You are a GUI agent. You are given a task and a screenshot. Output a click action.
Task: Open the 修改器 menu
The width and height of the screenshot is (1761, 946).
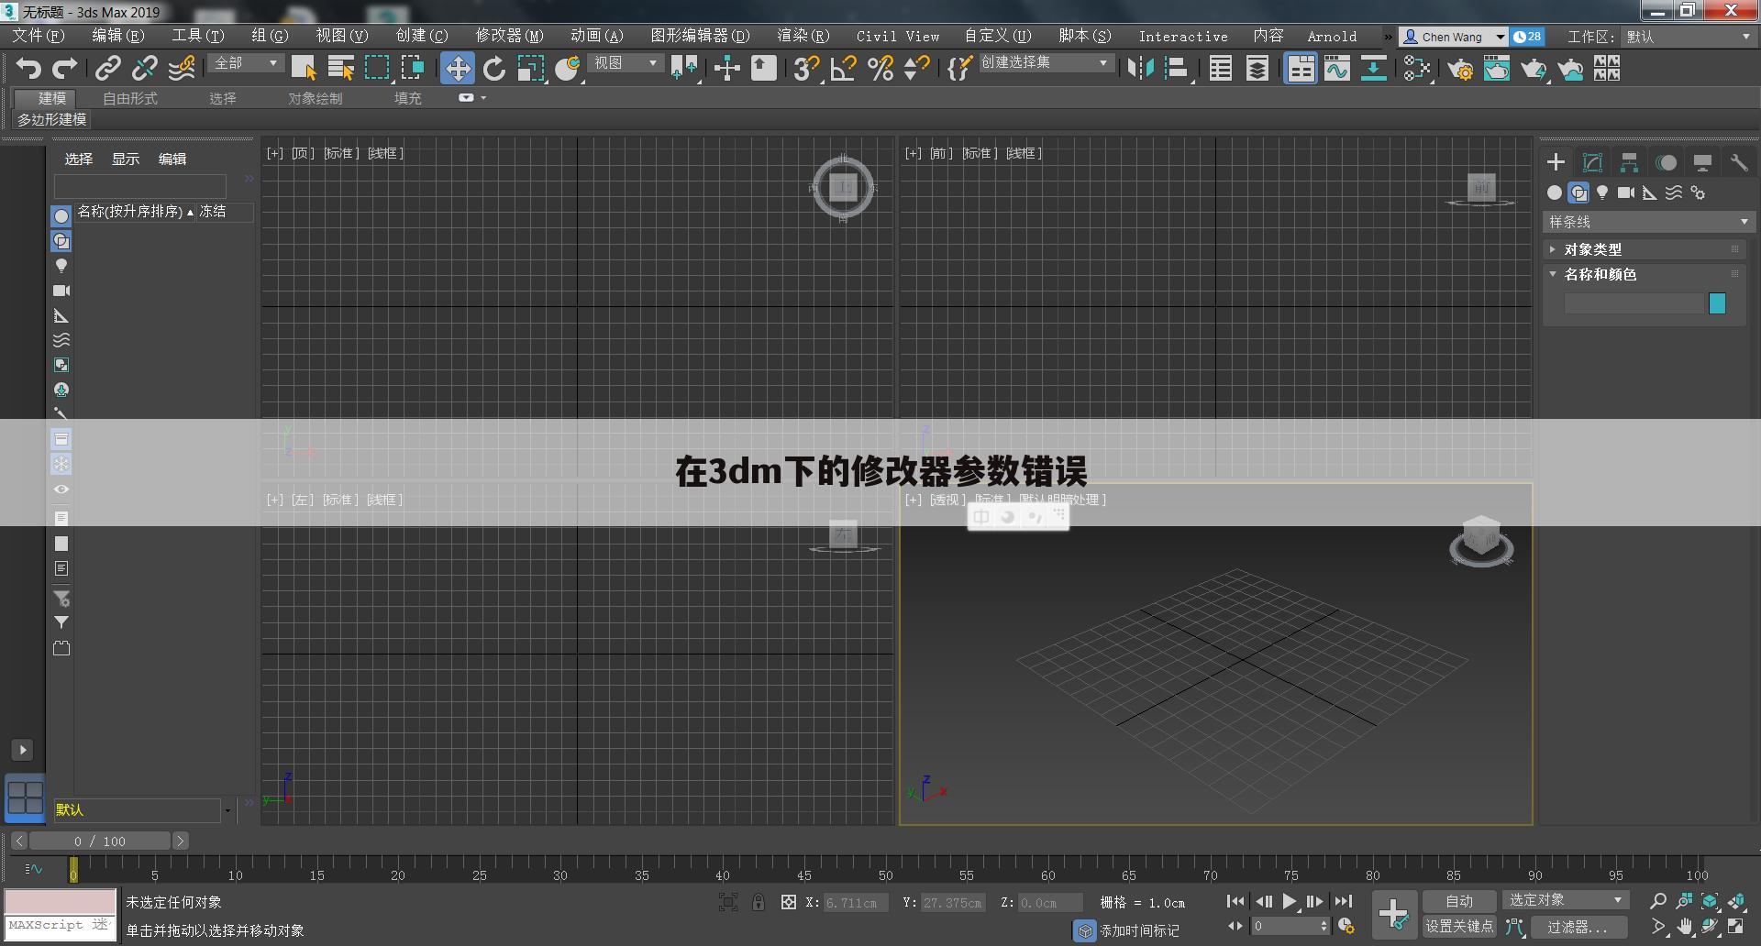click(509, 36)
